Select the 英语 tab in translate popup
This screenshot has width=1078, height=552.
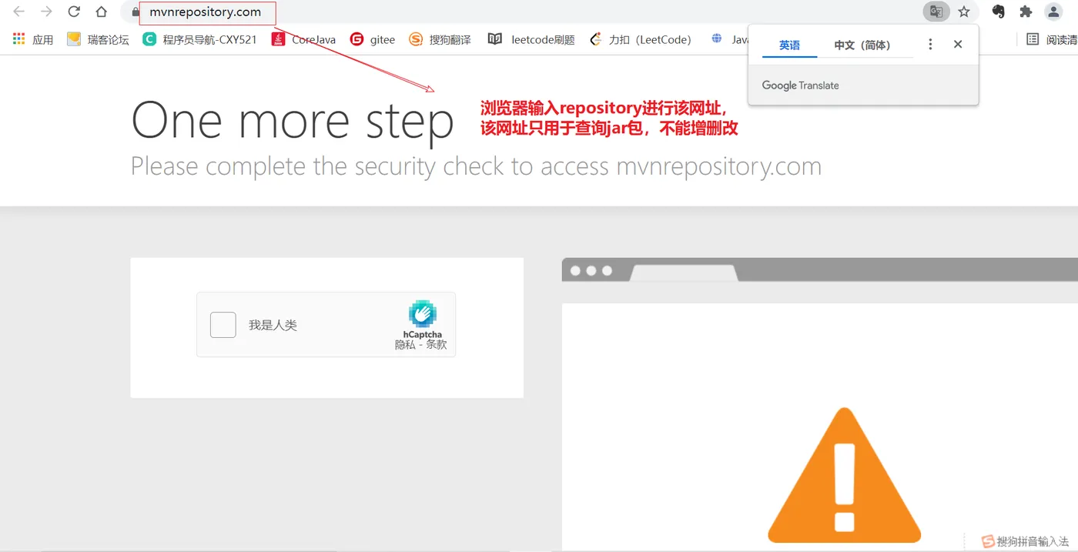[789, 45]
